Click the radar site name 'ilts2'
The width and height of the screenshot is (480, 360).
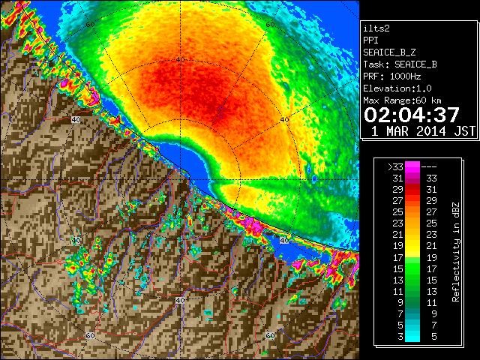click(x=376, y=28)
